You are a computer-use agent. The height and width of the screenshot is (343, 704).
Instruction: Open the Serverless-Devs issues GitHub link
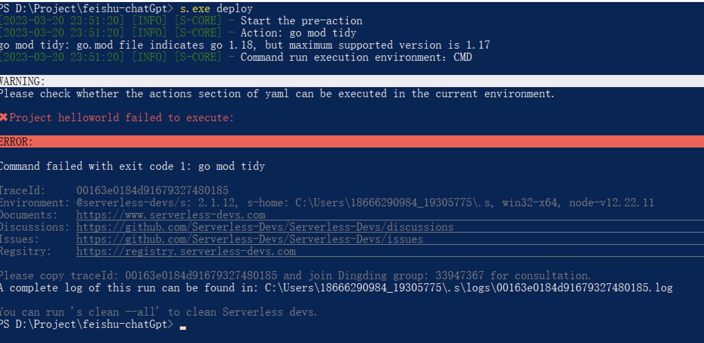coord(250,239)
